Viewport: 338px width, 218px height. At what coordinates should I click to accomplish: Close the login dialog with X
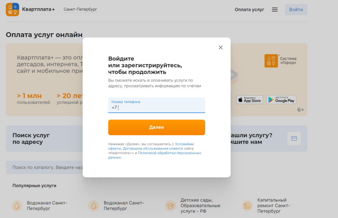click(220, 47)
